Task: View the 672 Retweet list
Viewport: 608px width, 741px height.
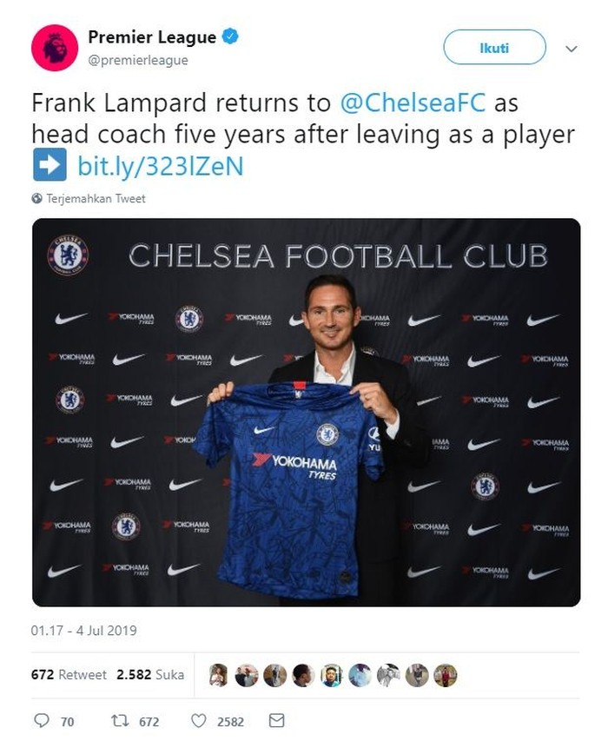Action: (x=69, y=674)
